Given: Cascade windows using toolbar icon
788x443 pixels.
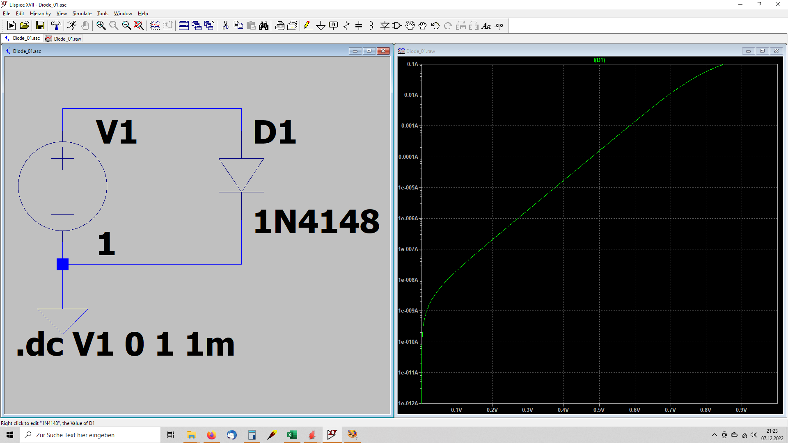Looking at the screenshot, I should 197,25.
